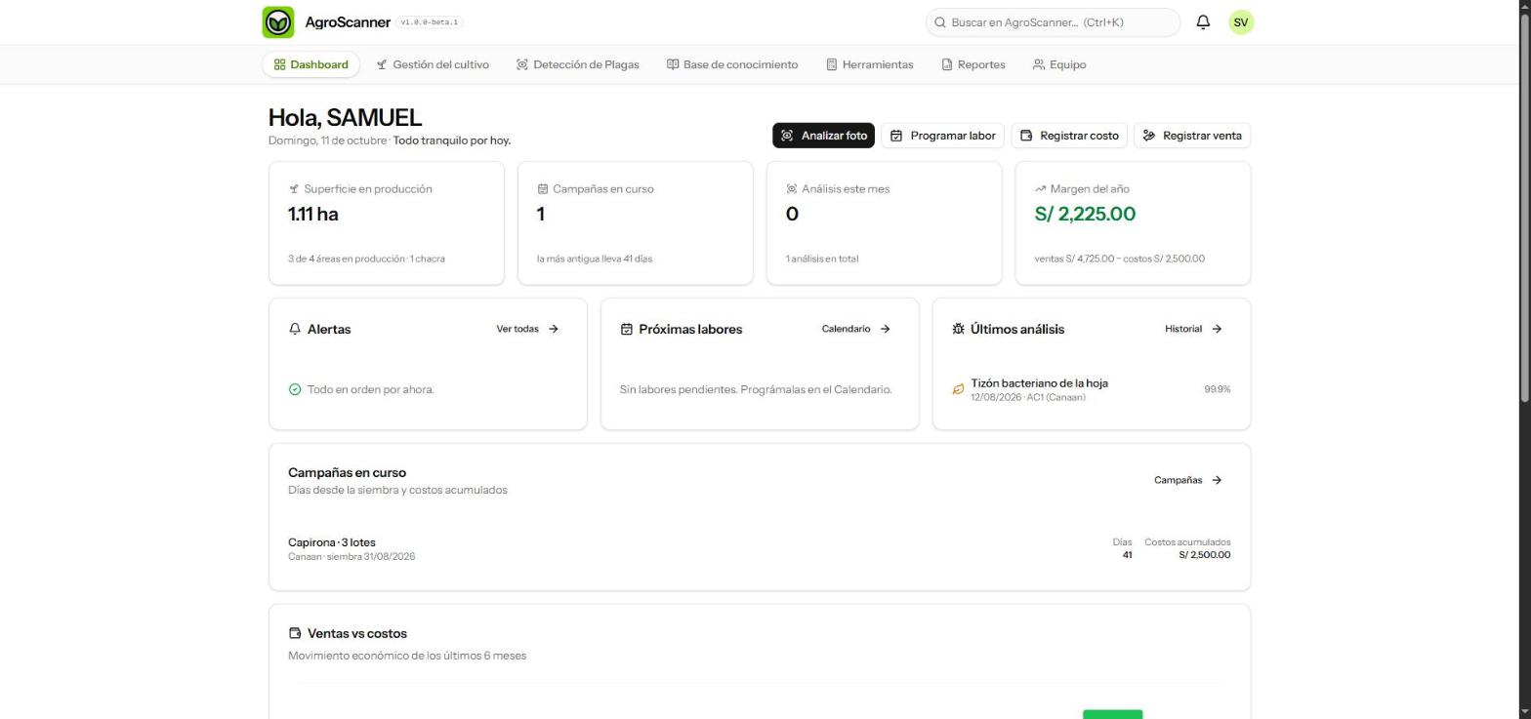
Task: Open the Equipo section
Action: click(x=1059, y=64)
